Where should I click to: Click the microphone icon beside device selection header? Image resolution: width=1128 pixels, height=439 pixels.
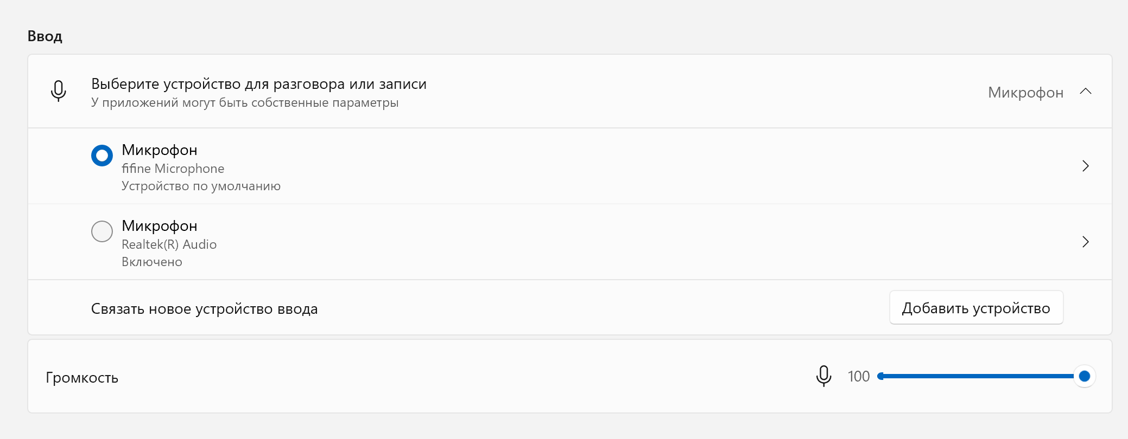tap(59, 91)
